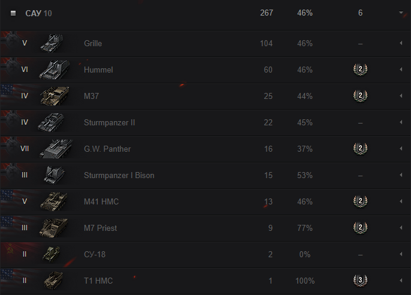Click the G.W. Panther 37% win rate
This screenshot has height=295, width=411.
coord(304,149)
